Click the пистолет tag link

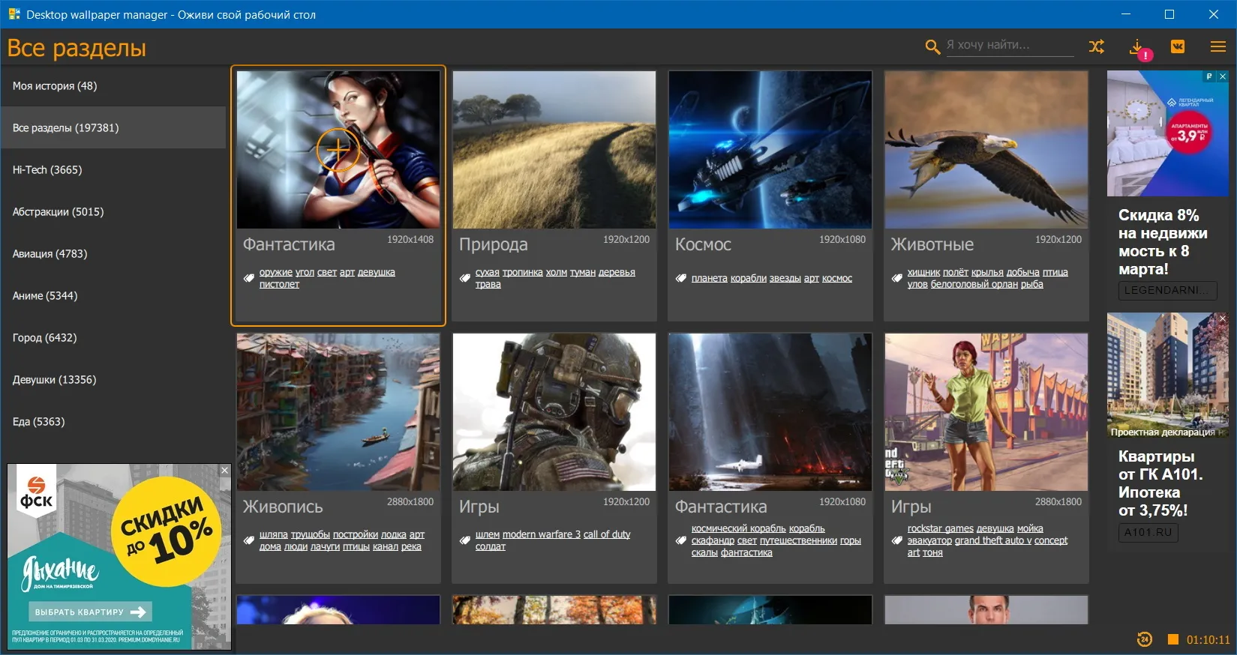(x=279, y=284)
